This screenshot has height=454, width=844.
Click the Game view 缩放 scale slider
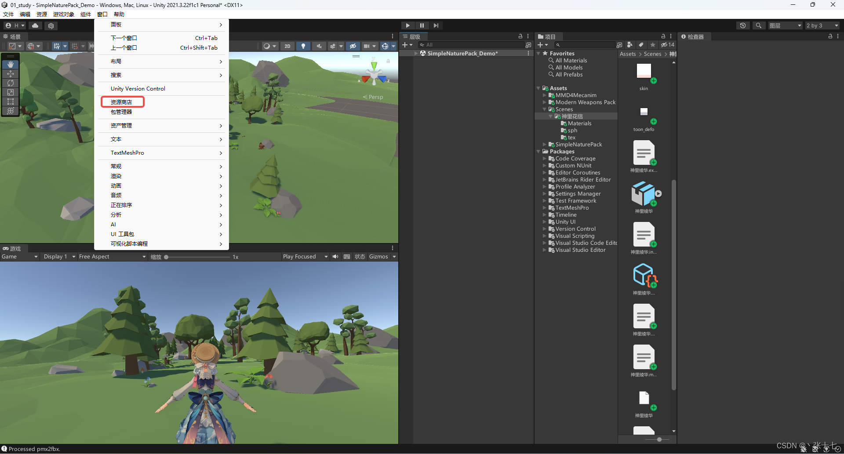(197, 257)
